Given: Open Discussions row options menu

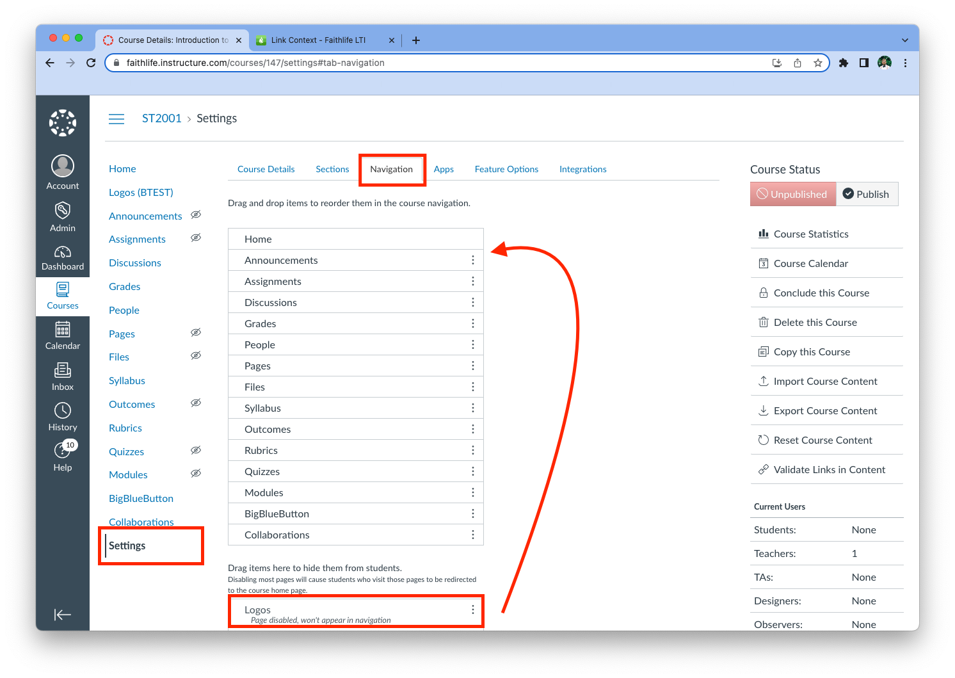Looking at the screenshot, I should point(473,302).
